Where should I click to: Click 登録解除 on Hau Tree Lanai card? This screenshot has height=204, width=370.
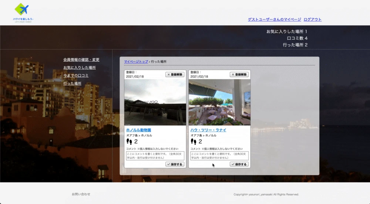(x=239, y=74)
